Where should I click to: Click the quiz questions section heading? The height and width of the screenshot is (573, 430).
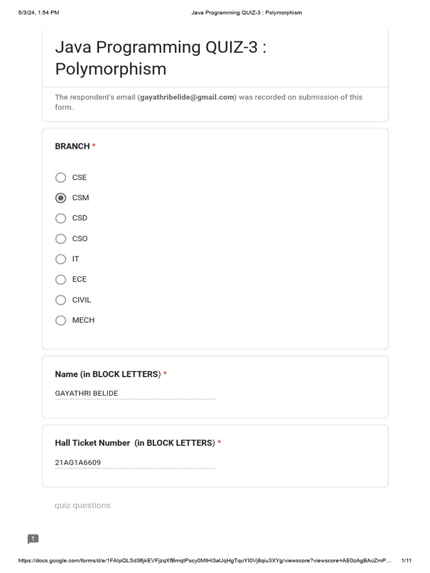coord(82,505)
